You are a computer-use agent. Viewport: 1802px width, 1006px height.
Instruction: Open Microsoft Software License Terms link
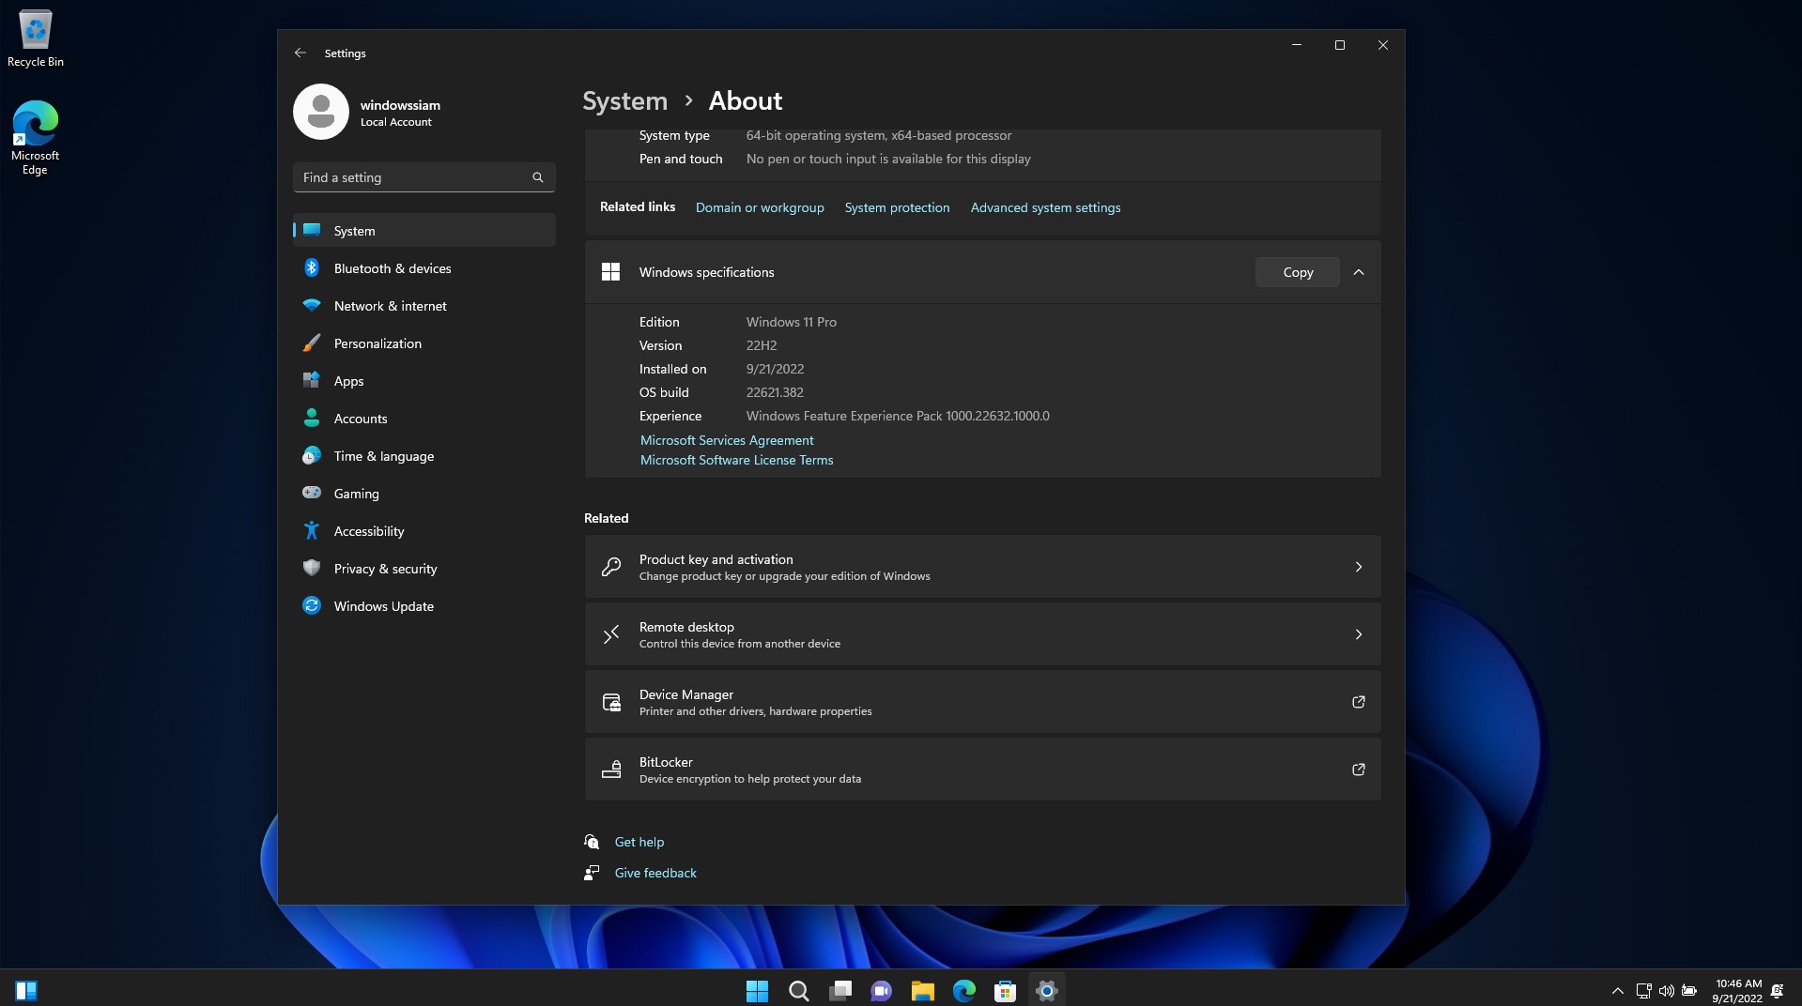pos(736,460)
